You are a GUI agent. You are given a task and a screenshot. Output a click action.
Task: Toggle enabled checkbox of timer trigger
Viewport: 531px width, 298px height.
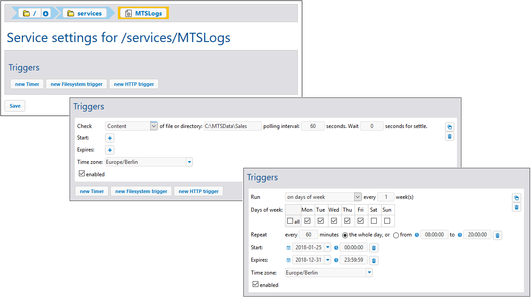click(256, 284)
